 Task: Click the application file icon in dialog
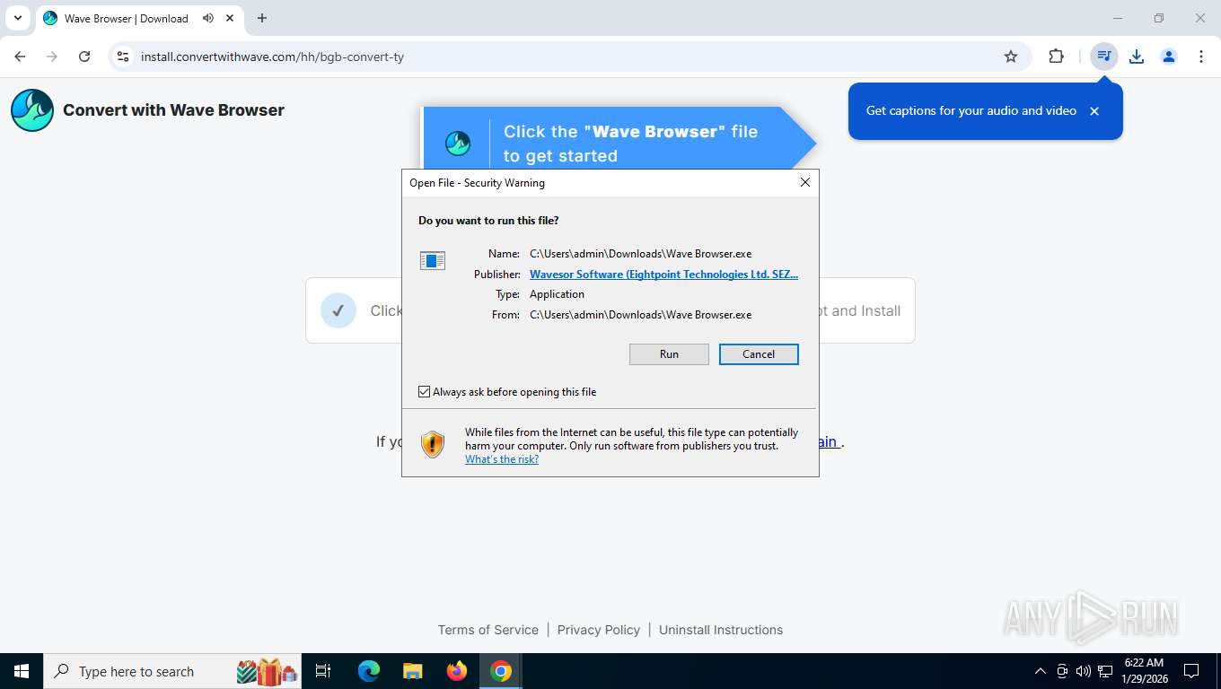point(433,261)
